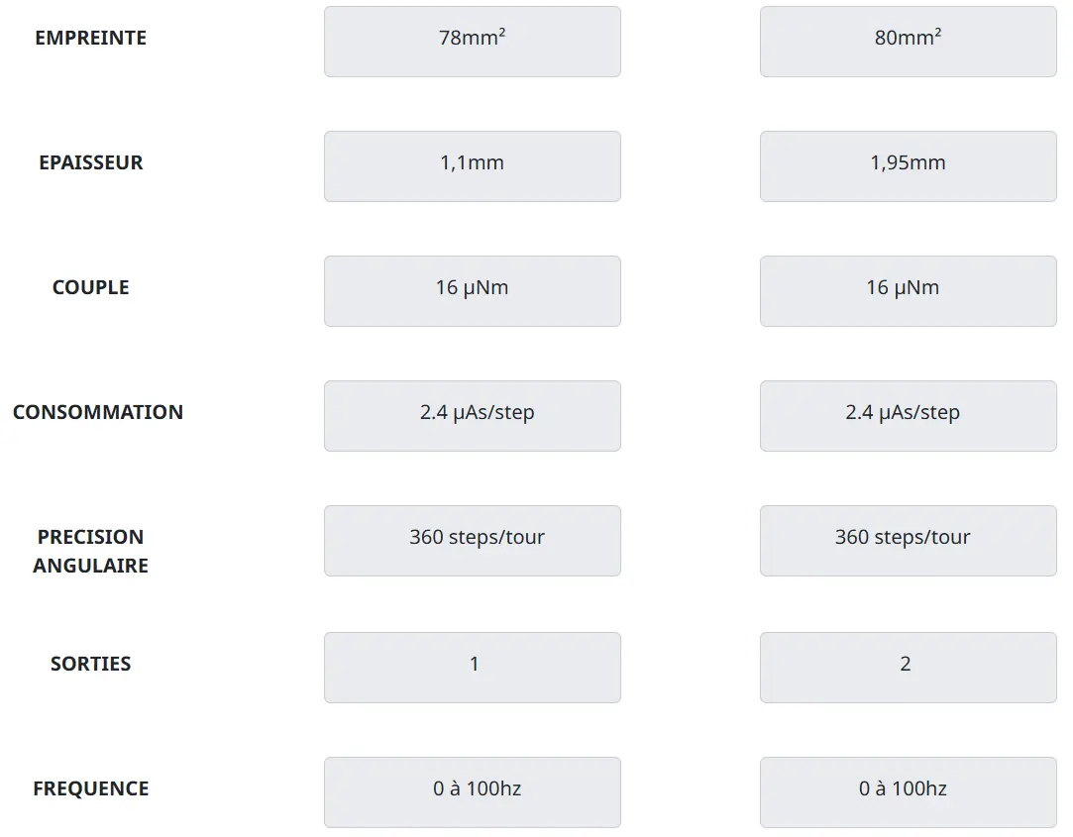Click 360 steps/tour for the 78mm² model

[472, 541]
